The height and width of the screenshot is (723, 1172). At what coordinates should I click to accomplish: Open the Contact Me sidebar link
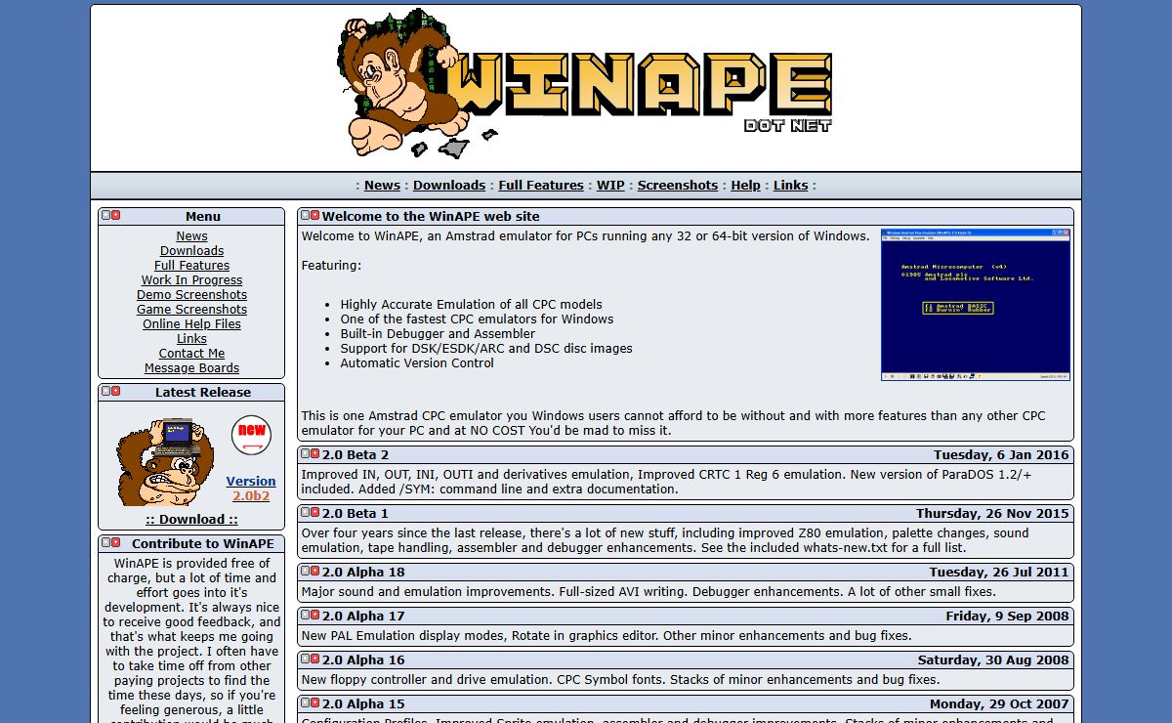pos(191,353)
